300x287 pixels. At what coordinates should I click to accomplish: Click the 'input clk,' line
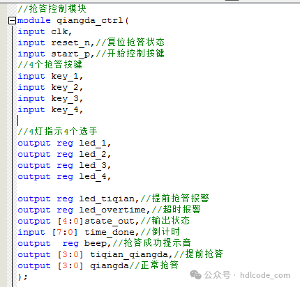click(x=45, y=31)
